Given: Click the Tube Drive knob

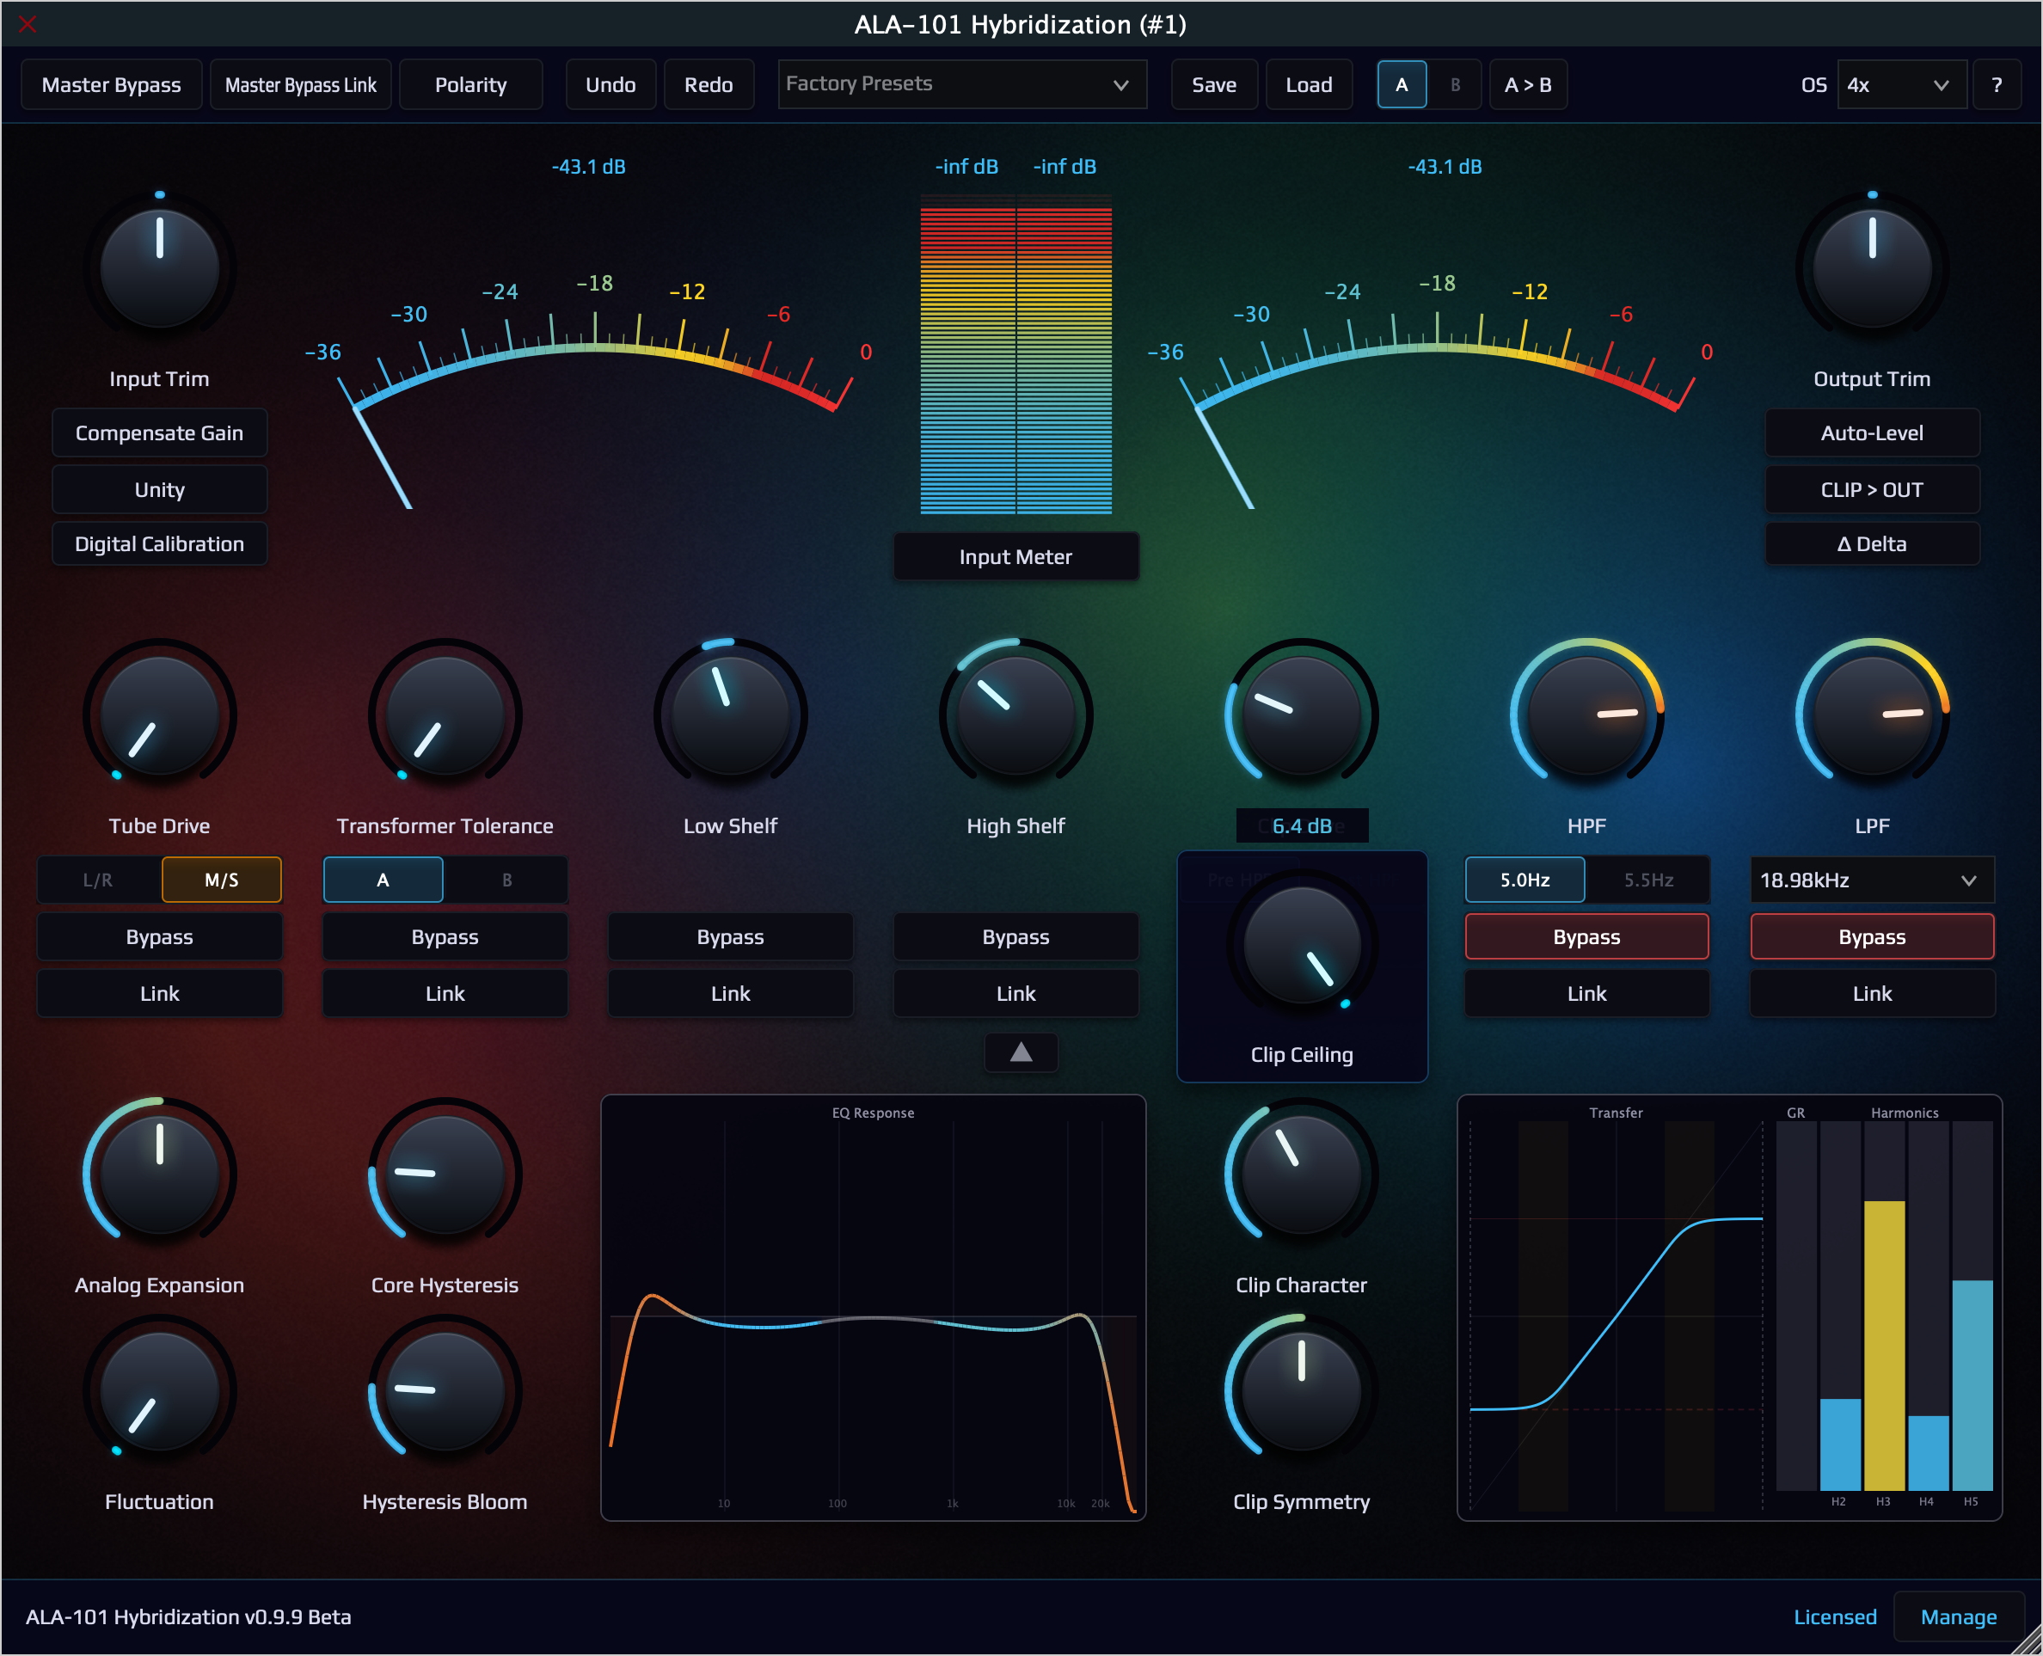Looking at the screenshot, I should tap(159, 715).
